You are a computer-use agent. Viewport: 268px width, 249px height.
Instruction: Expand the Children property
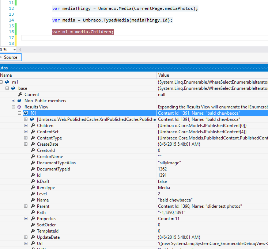[26, 126]
